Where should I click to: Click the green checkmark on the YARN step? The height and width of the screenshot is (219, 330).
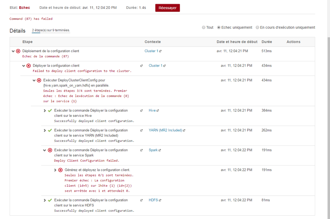(50, 130)
